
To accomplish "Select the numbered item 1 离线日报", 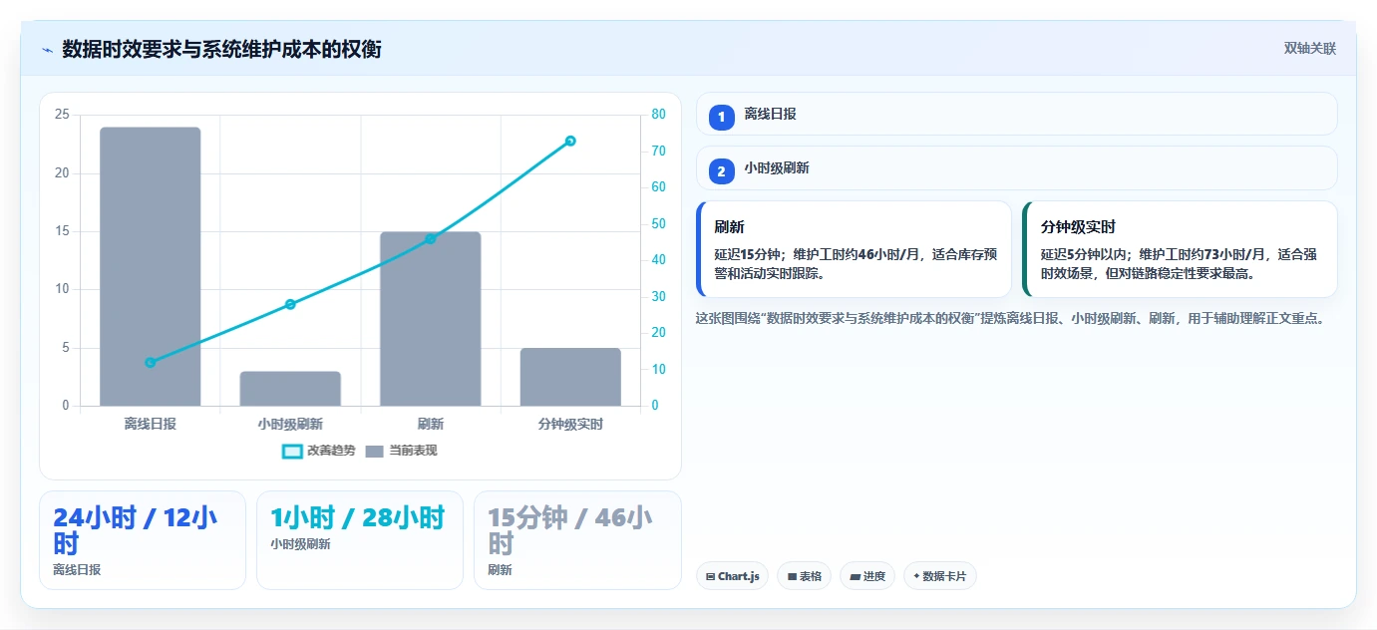I will [1016, 114].
